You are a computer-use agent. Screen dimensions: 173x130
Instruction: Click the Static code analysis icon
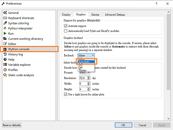[5, 75]
